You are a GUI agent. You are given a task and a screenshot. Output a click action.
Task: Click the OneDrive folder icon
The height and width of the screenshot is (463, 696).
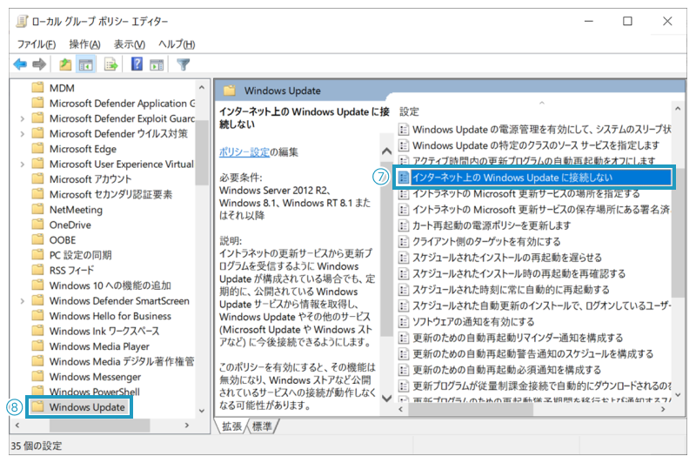click(x=38, y=225)
